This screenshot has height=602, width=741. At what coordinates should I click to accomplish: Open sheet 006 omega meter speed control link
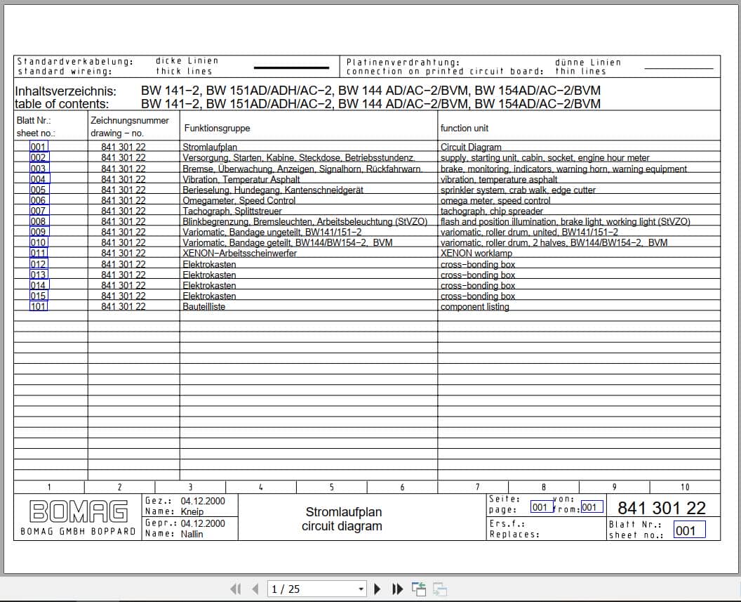38,200
